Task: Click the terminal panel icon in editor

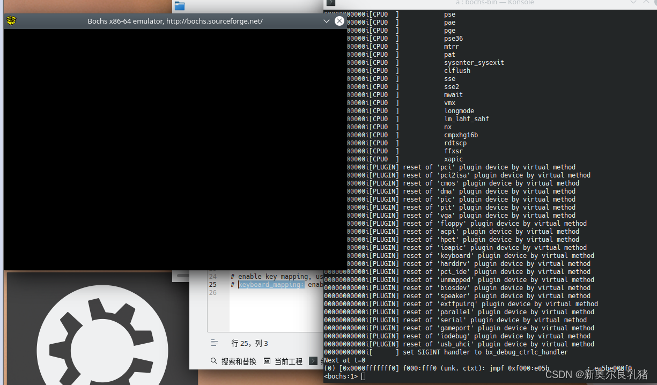Action: [x=313, y=361]
